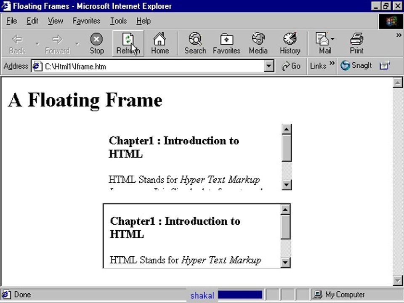Click the Go button arrow icon
This screenshot has width=404, height=303.
(285, 66)
